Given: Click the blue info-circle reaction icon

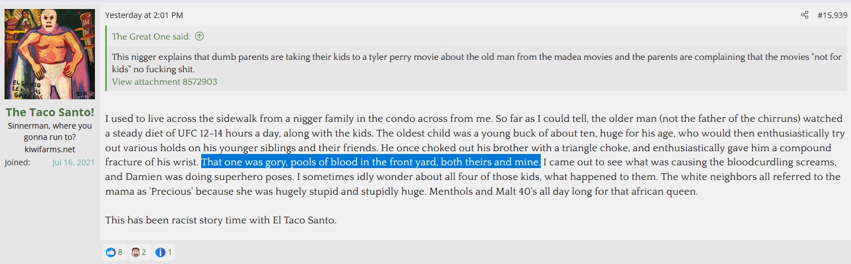Looking at the screenshot, I should pos(160,252).
